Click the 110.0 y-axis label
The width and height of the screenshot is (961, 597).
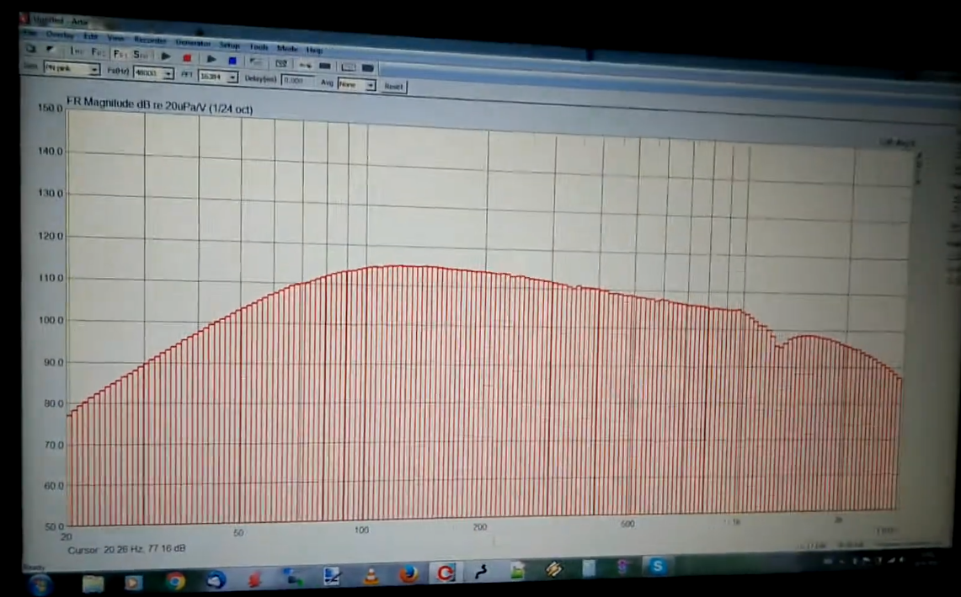[51, 278]
